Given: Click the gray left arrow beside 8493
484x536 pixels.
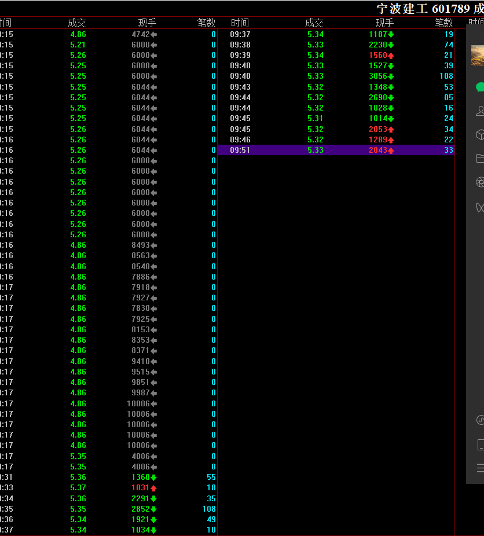Looking at the screenshot, I should point(154,245).
